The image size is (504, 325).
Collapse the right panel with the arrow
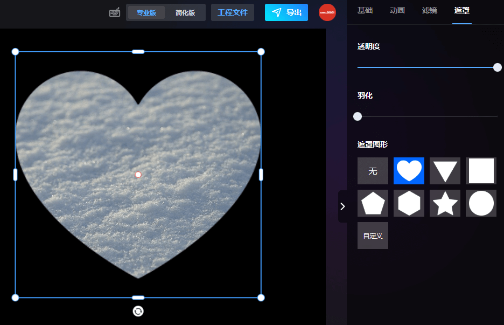tap(342, 206)
